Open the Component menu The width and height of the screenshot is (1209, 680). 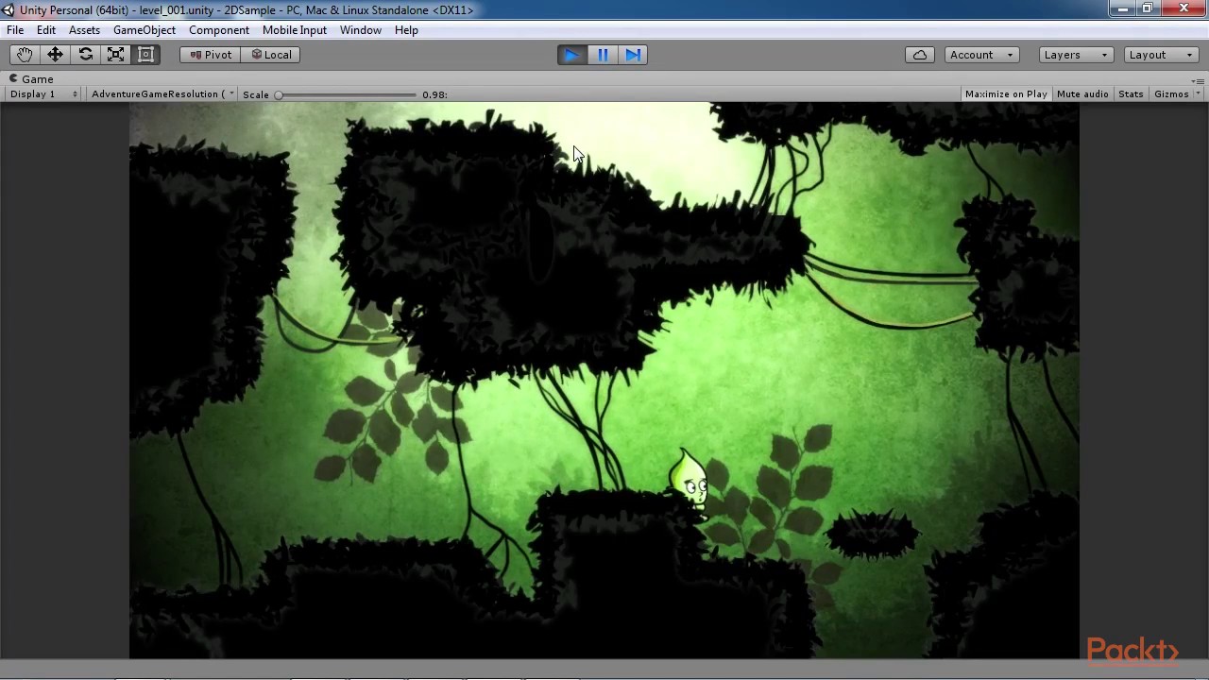pos(219,30)
